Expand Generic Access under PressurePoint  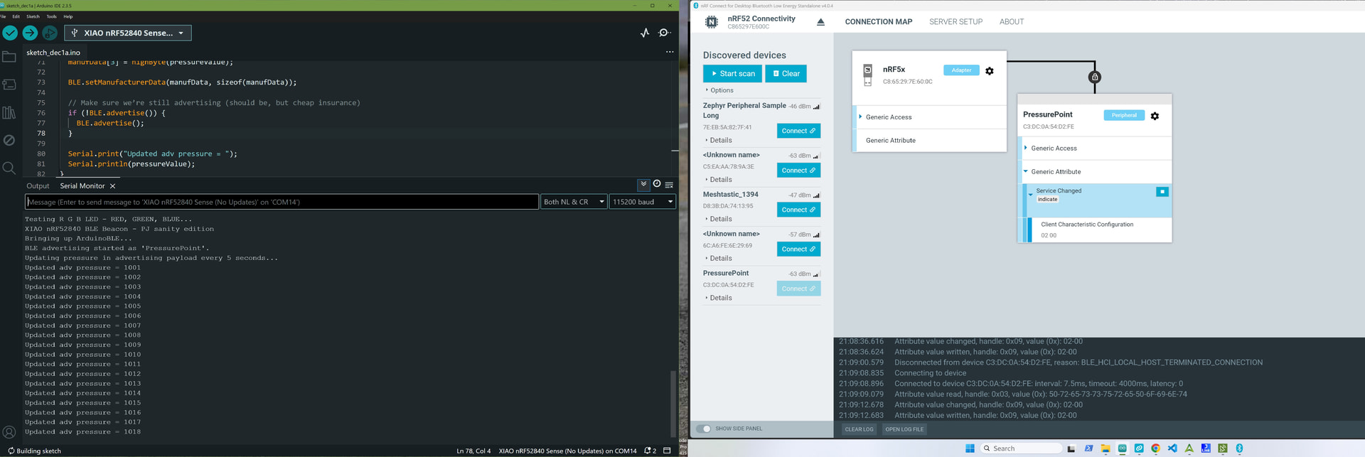(x=1054, y=149)
